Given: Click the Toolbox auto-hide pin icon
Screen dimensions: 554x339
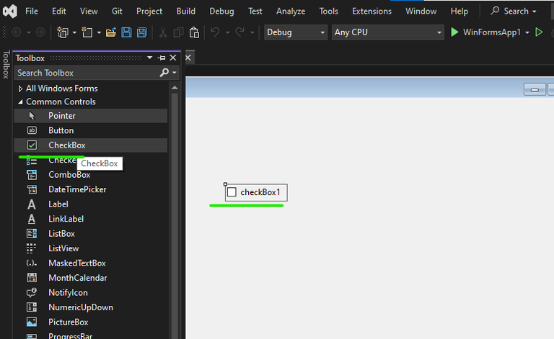Looking at the screenshot, I should (x=162, y=58).
